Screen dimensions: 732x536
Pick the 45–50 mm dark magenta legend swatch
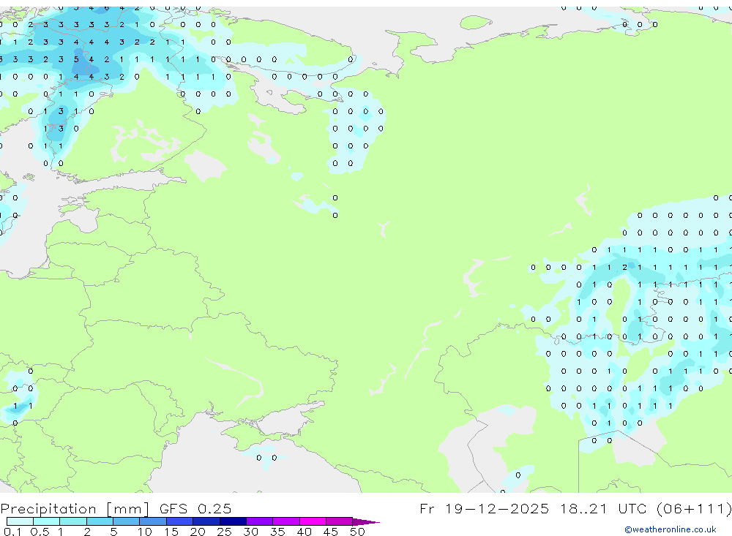tap(339, 521)
